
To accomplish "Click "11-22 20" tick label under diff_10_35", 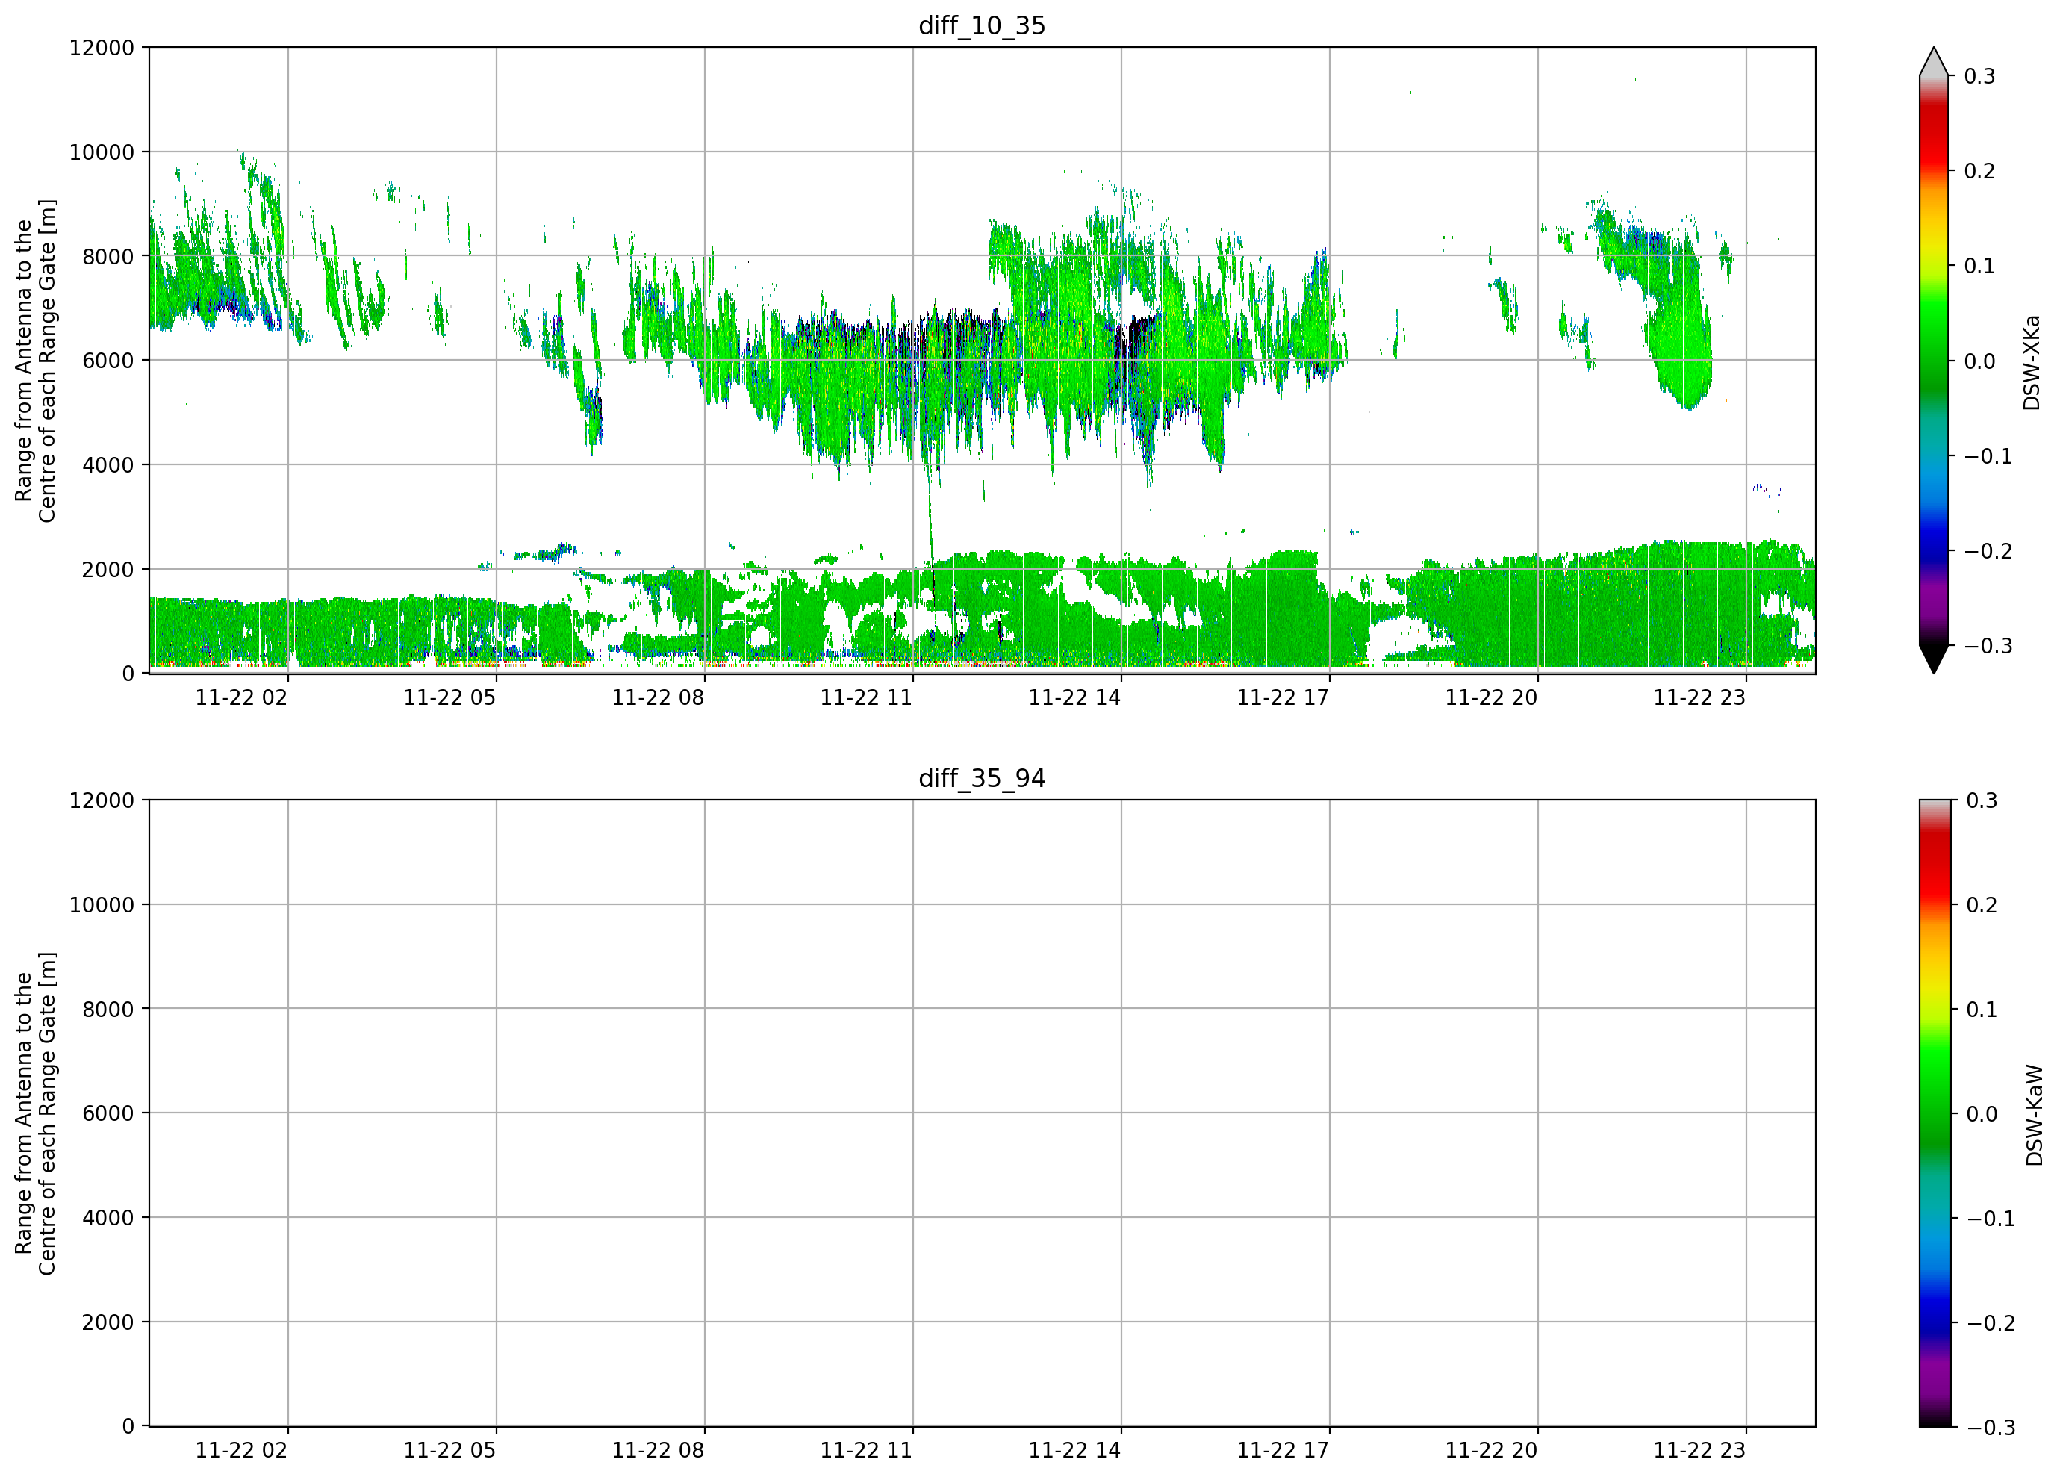I will [1491, 697].
